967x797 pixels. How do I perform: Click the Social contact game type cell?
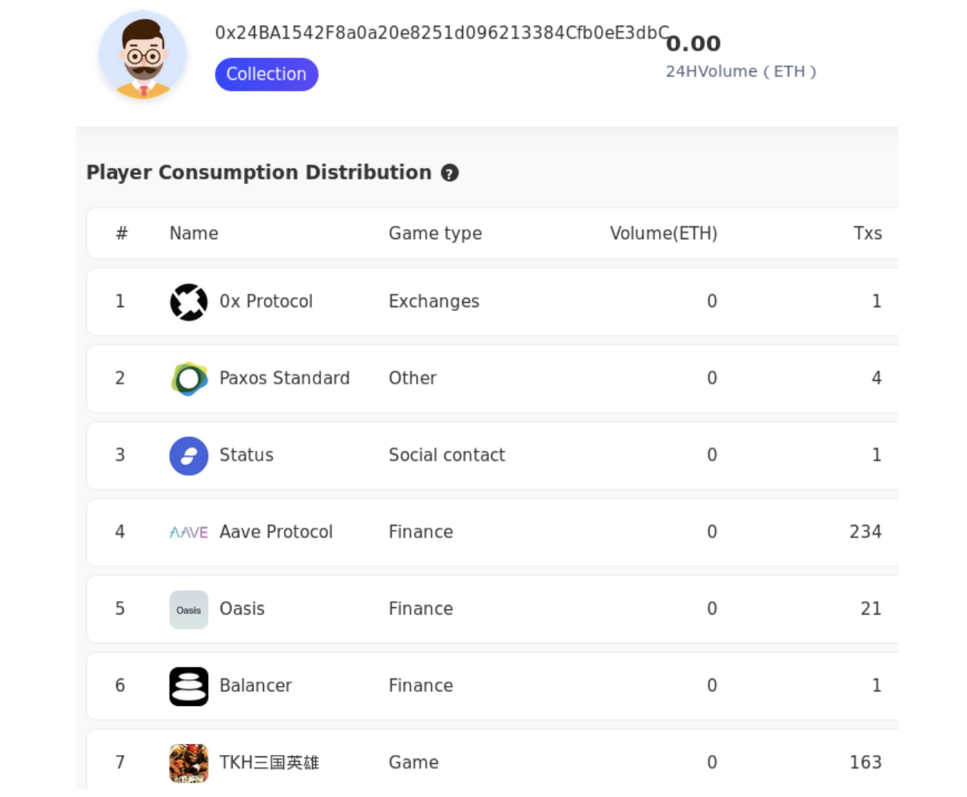coord(447,455)
